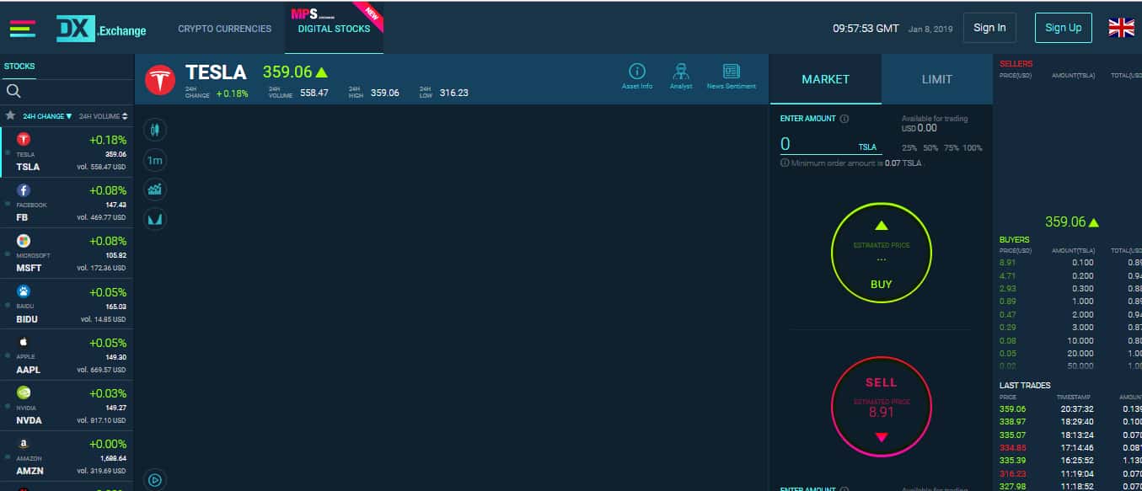Click the search magnifier in stocks panel
Screen dimensions: 1142x491
pos(13,91)
